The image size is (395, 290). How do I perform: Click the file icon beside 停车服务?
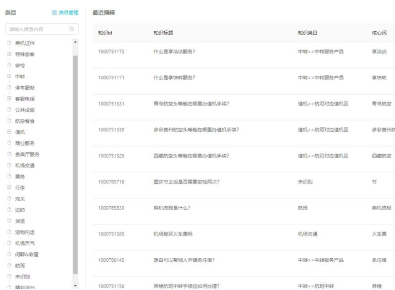[x=9, y=87]
